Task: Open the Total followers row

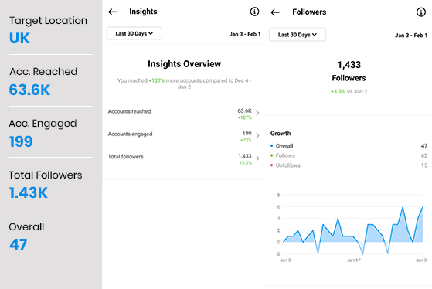Action: [183, 158]
